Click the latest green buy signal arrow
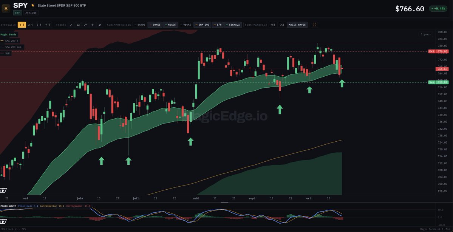The height and width of the screenshot is (232, 453). (x=342, y=84)
